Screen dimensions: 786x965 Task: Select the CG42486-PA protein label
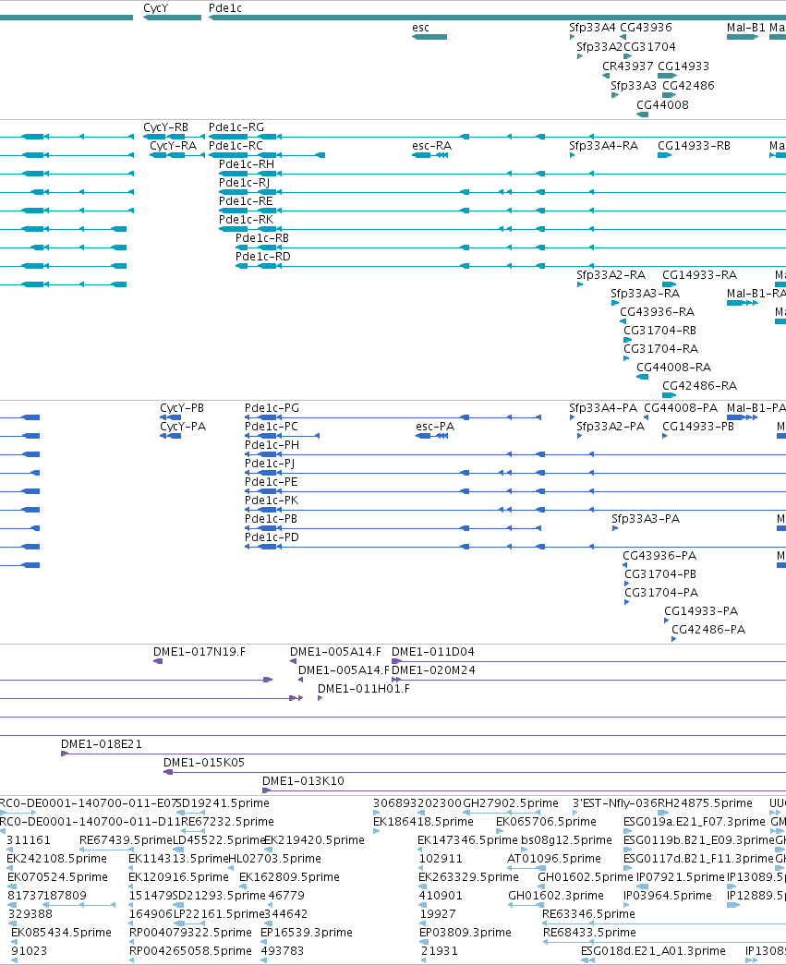tap(708, 630)
